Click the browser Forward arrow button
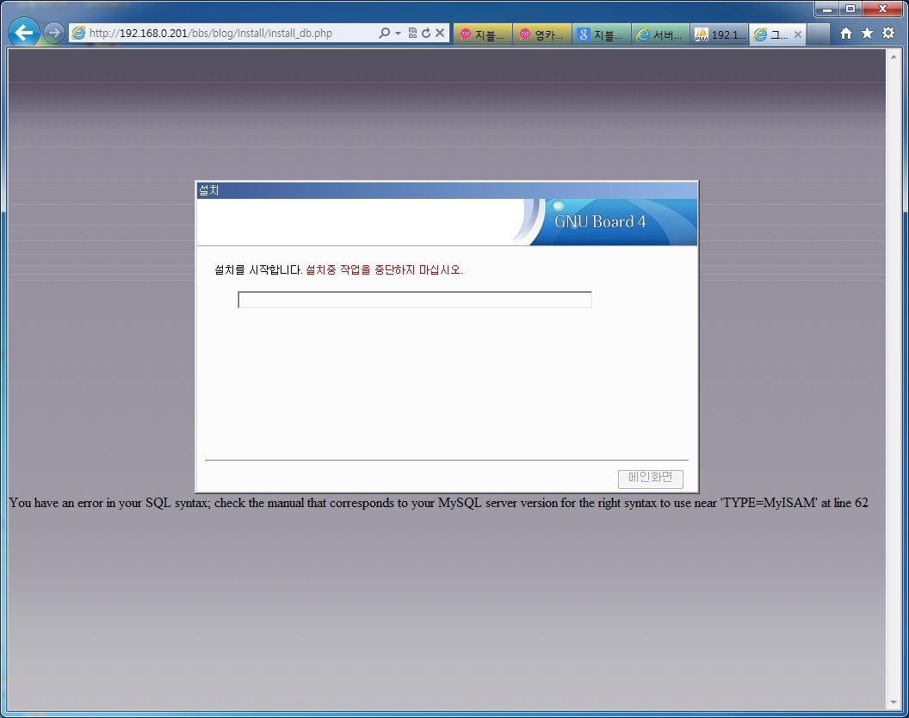Viewport: 909px width, 718px height. point(54,33)
